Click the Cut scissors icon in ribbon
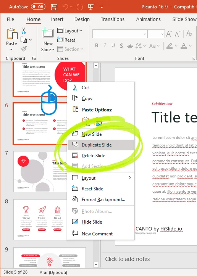Image resolution: width=197 pixels, height=277 pixels. (x=24, y=31)
